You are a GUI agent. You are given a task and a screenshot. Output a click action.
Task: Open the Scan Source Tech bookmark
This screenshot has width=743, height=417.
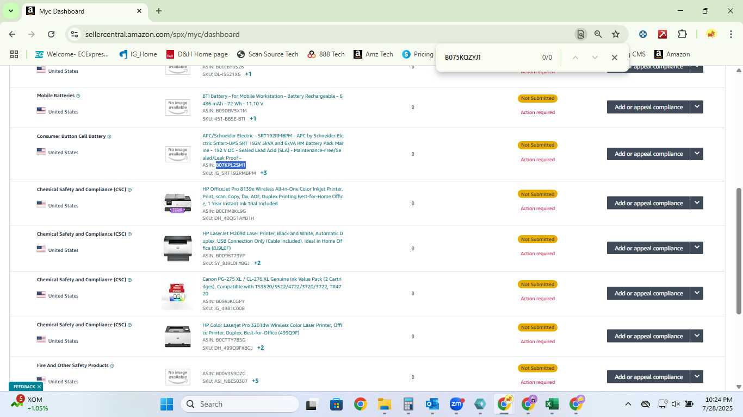[x=268, y=54]
